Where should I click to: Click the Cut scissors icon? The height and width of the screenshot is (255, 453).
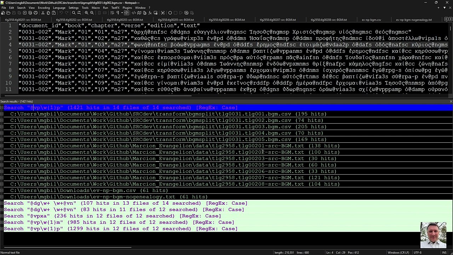[43, 13]
